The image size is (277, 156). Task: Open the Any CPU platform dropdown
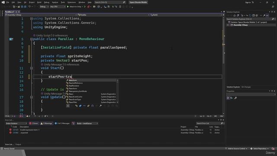tap(58, 7)
